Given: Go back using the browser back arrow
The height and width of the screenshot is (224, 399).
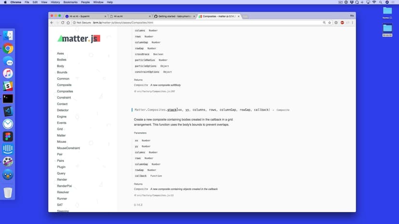Looking at the screenshot, I should 52,23.
